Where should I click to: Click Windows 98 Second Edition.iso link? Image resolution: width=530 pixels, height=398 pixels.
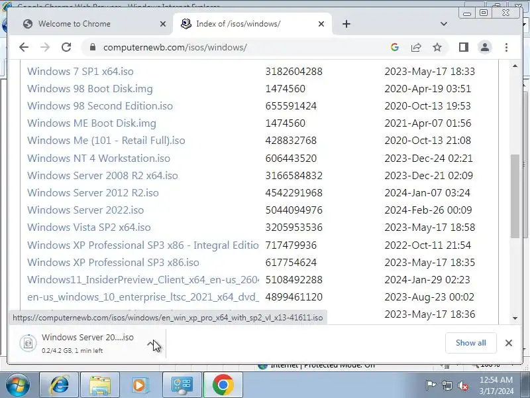click(x=100, y=106)
